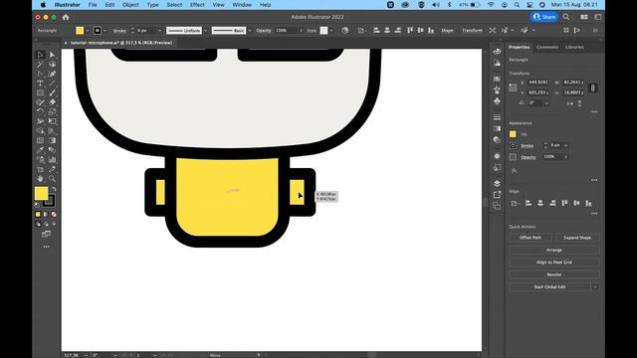Select the Type tool

coord(40,84)
